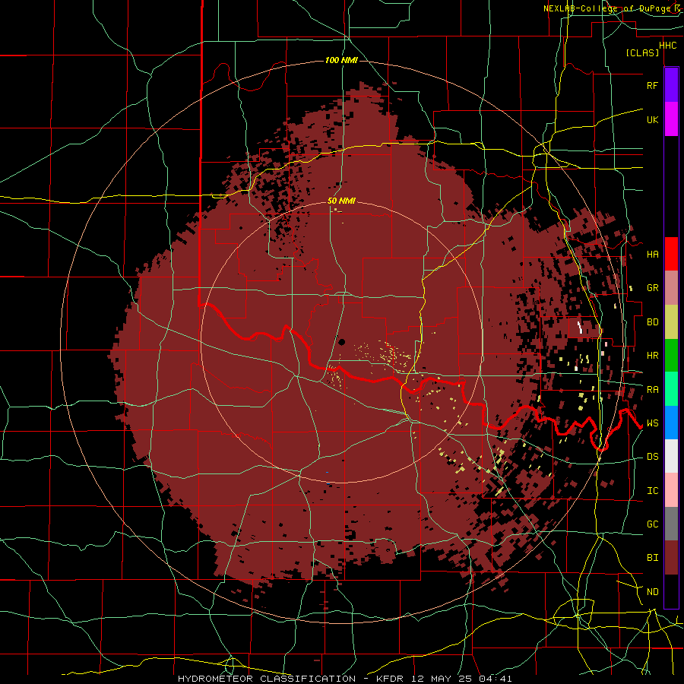Click the Hydrometeor Classification KFDR title caption
The width and height of the screenshot is (684, 684).
(x=344, y=679)
